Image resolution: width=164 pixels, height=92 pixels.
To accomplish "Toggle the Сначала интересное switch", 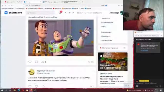I will click(125, 48).
